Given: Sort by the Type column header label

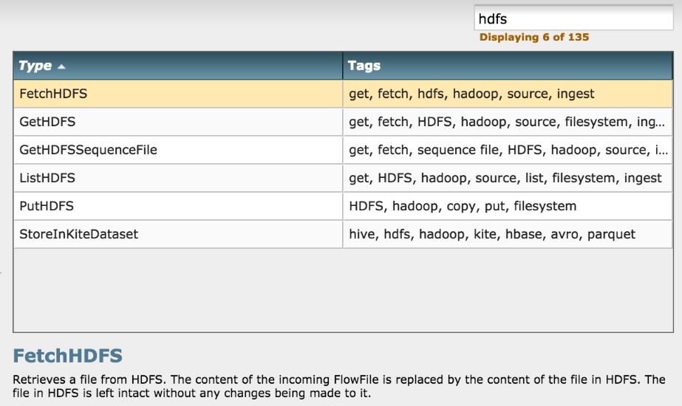Looking at the screenshot, I should point(35,66).
